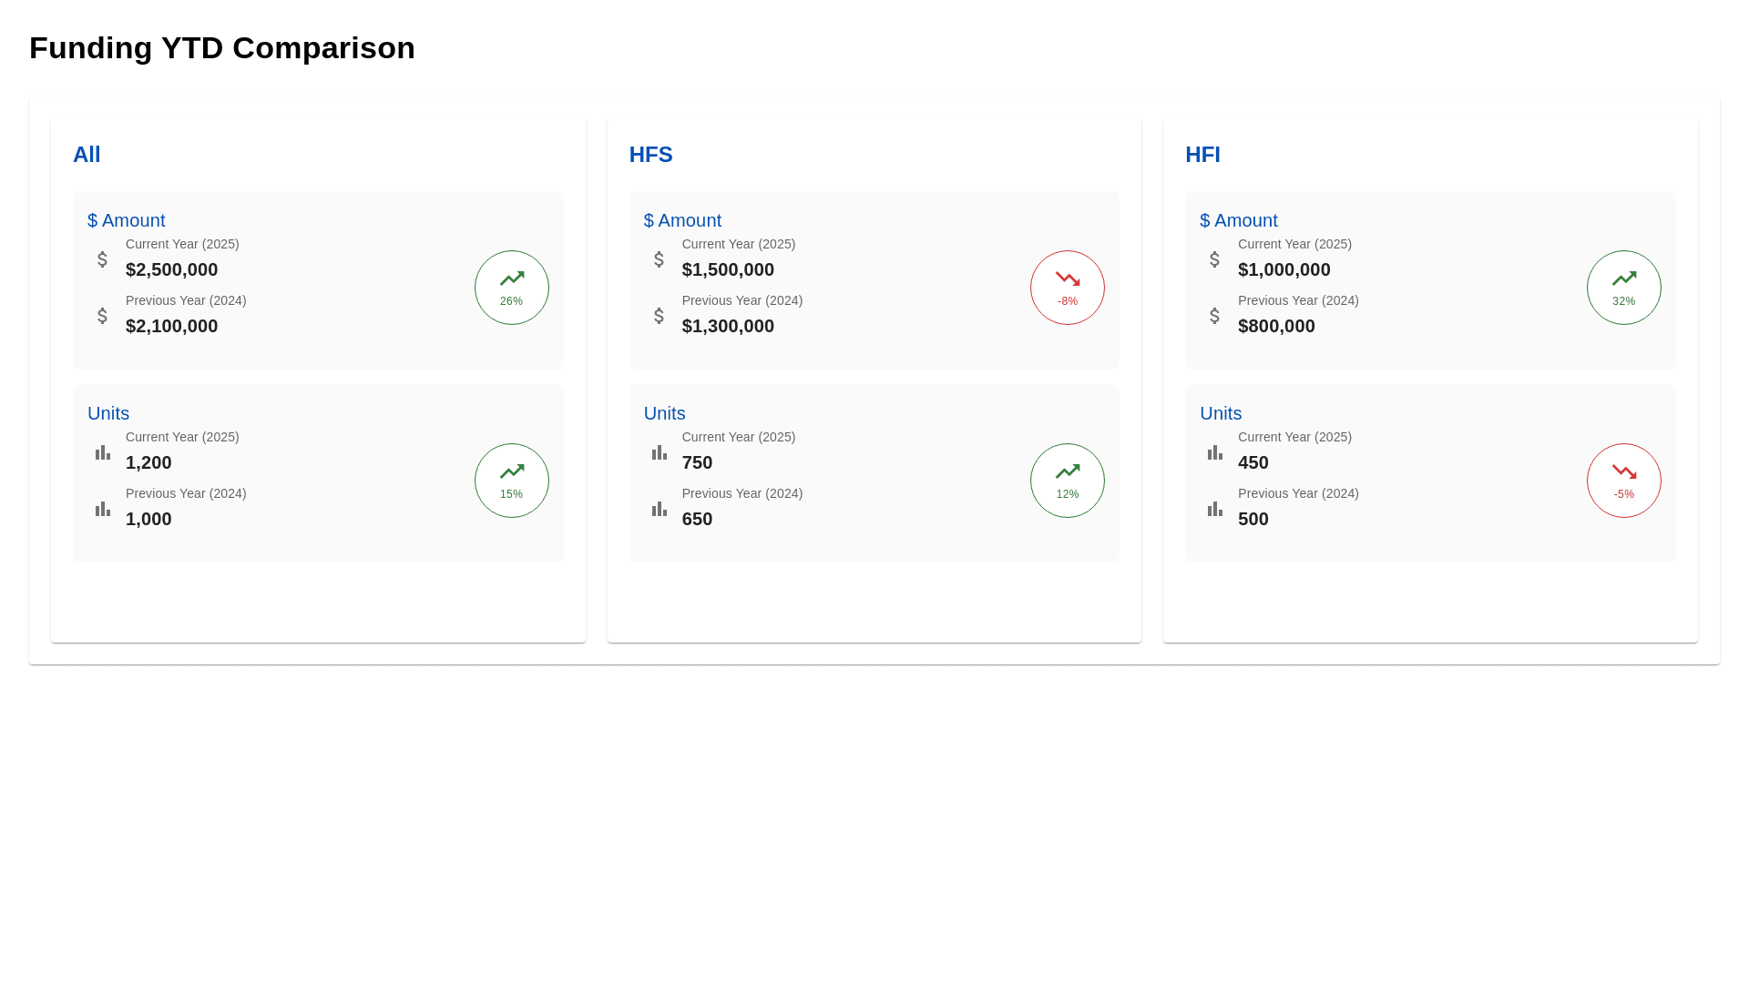Click dollar icon next to $1,300,000
The height and width of the screenshot is (983, 1749).
[x=659, y=316]
